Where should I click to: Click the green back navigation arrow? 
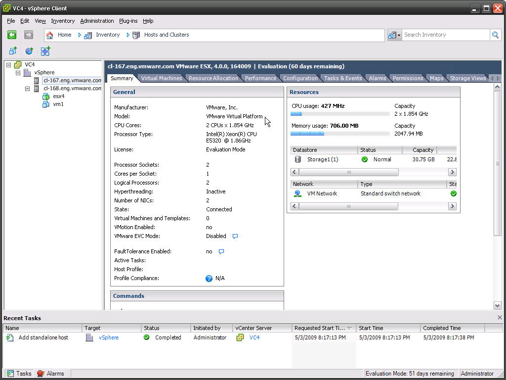[12, 35]
